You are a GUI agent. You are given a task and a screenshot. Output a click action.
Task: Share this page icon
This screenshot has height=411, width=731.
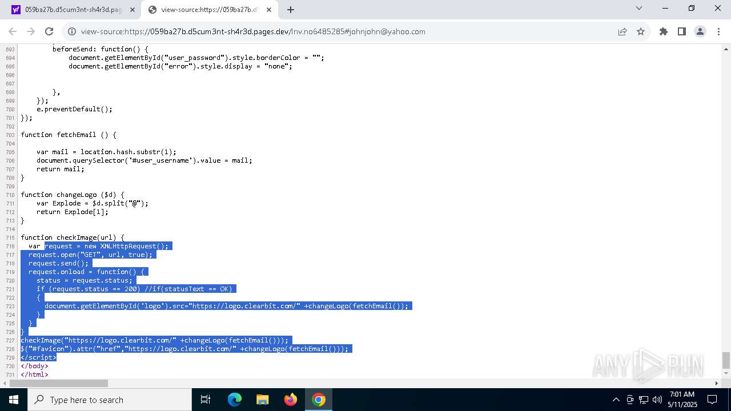622,31
